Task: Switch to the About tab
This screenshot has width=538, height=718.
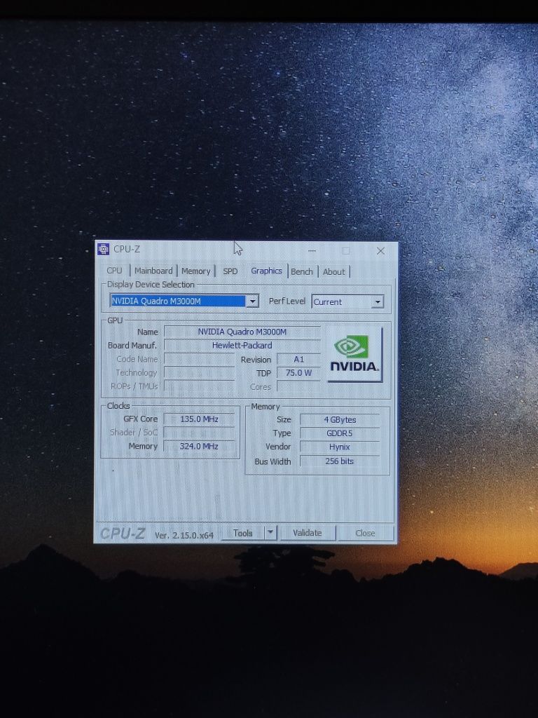Action: (x=334, y=271)
